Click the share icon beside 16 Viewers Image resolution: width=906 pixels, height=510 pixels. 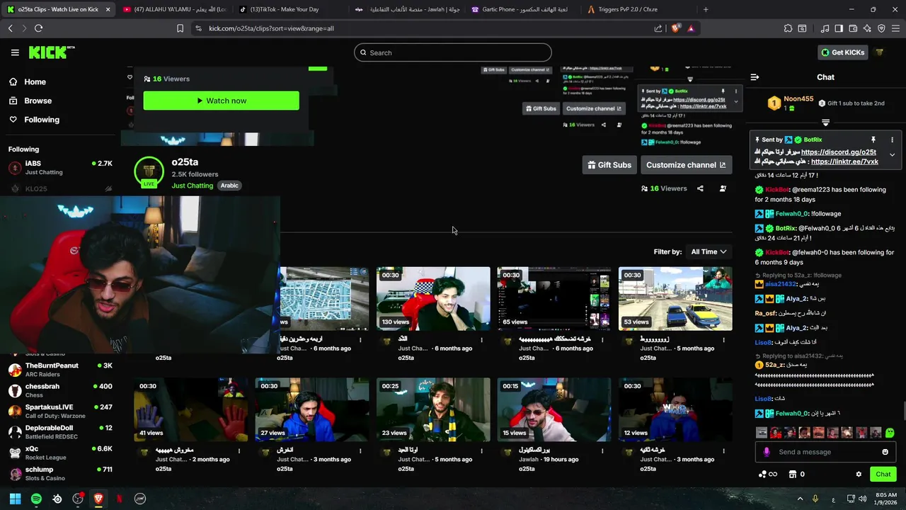(x=700, y=188)
